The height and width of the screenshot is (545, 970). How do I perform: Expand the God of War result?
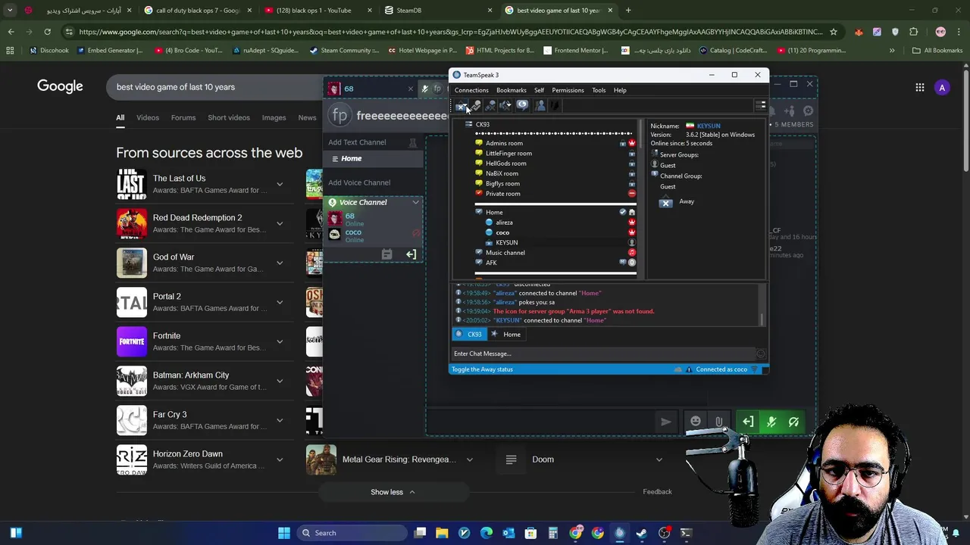[x=280, y=263]
